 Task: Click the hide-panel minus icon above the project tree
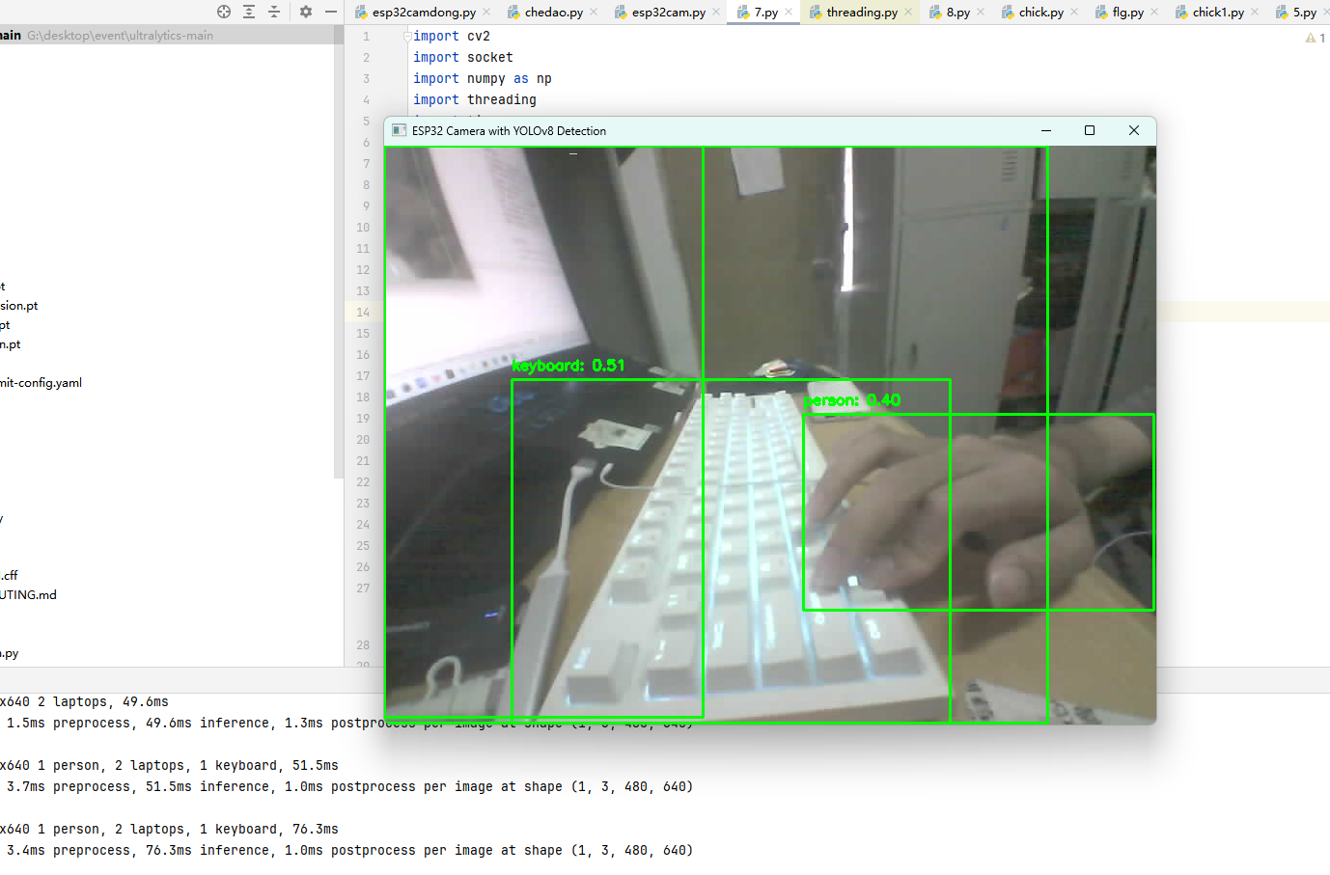(x=329, y=12)
